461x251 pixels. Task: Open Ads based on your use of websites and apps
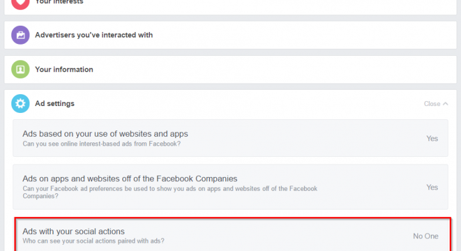click(105, 134)
